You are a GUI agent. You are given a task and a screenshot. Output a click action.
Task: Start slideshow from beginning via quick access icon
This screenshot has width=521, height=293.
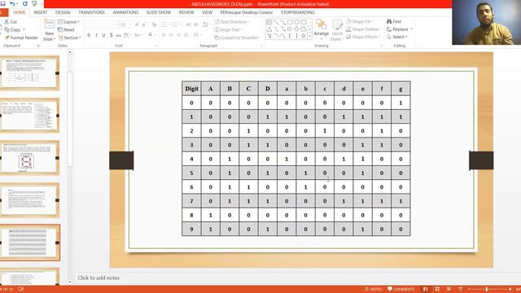34,3
